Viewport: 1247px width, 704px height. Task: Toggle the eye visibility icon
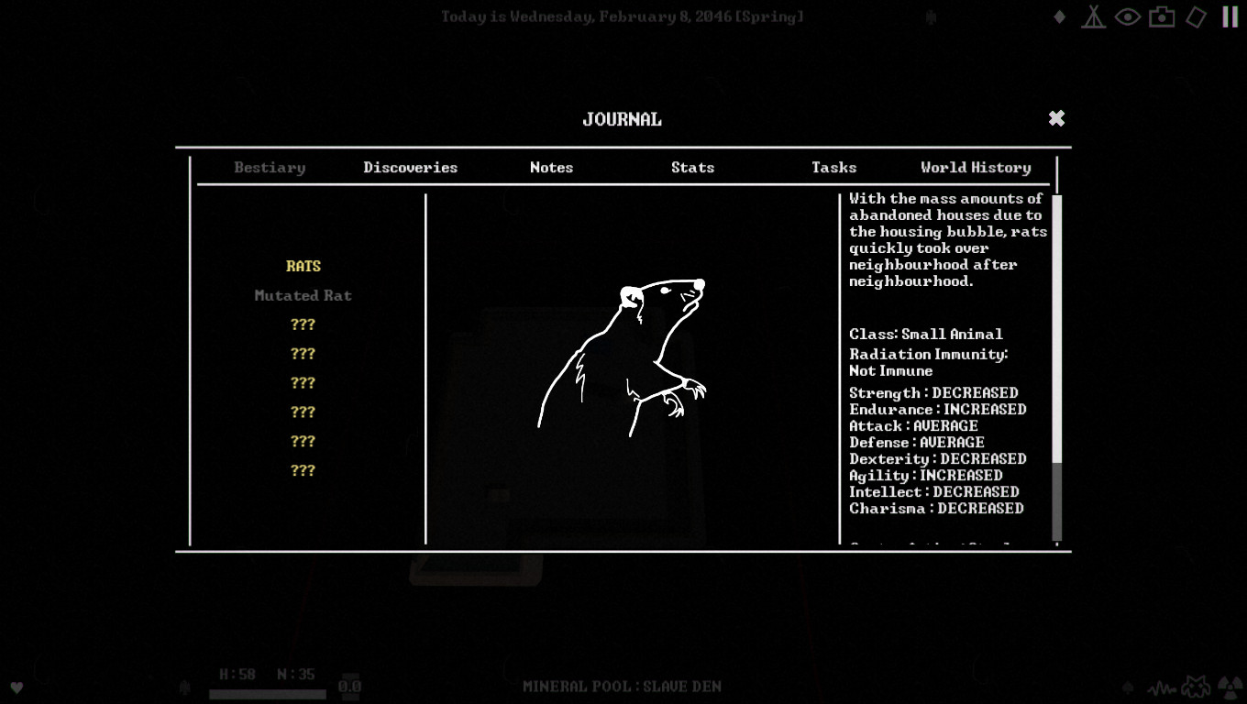1127,17
